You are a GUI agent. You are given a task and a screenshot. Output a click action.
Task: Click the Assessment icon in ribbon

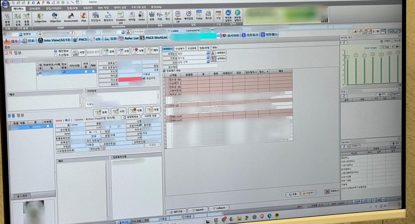71,18
